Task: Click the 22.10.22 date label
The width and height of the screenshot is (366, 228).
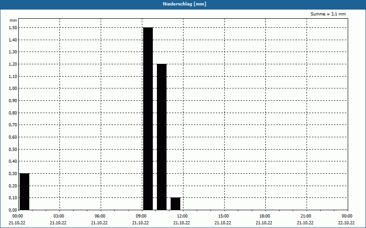Action: click(x=346, y=223)
